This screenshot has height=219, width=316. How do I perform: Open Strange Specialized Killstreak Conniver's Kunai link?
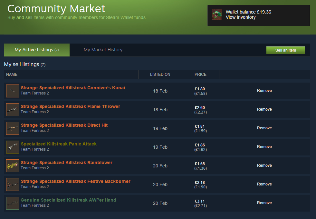coord(73,88)
